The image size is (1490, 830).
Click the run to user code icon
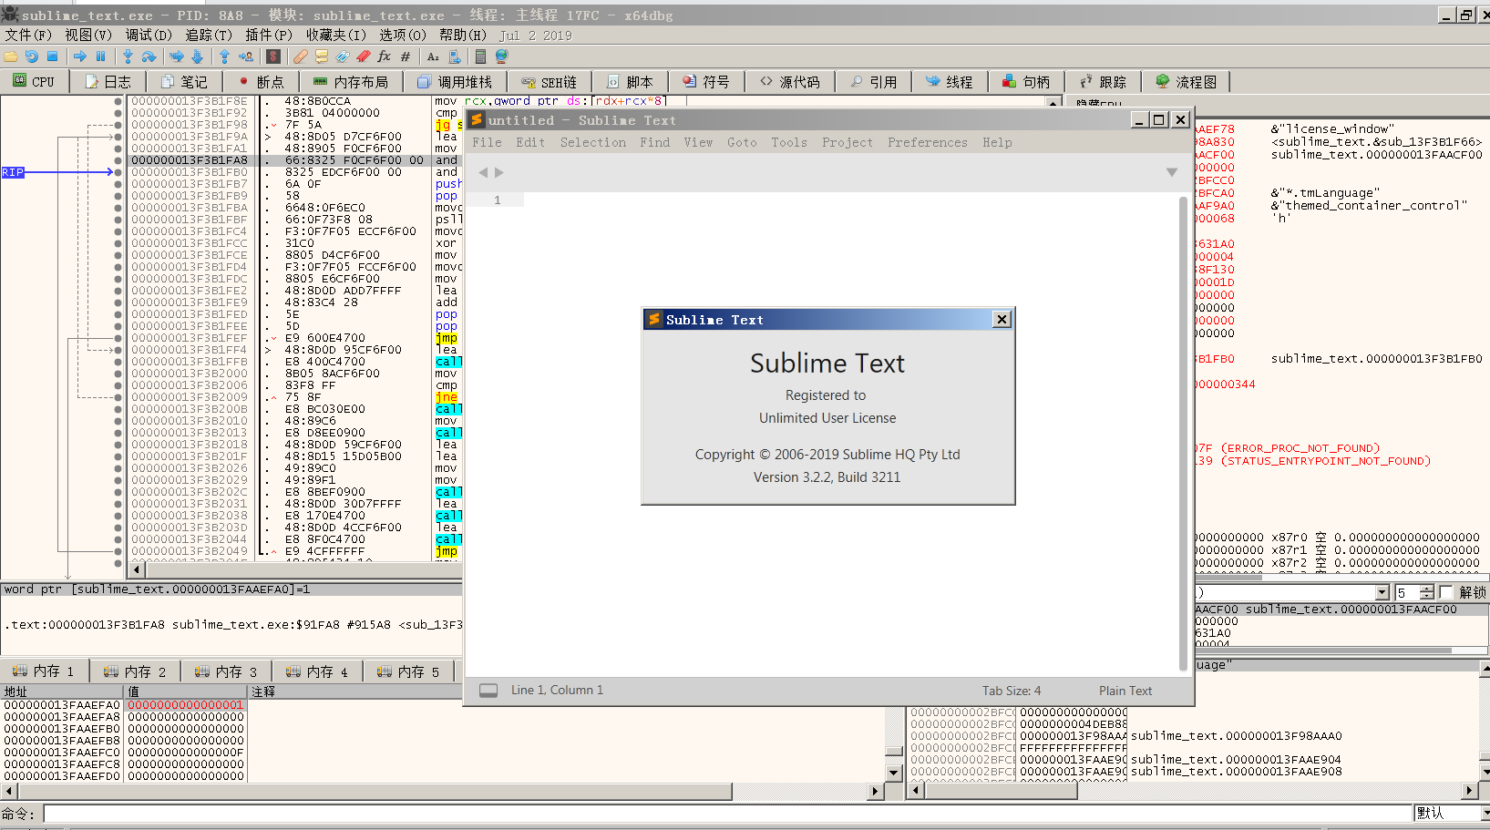point(245,56)
